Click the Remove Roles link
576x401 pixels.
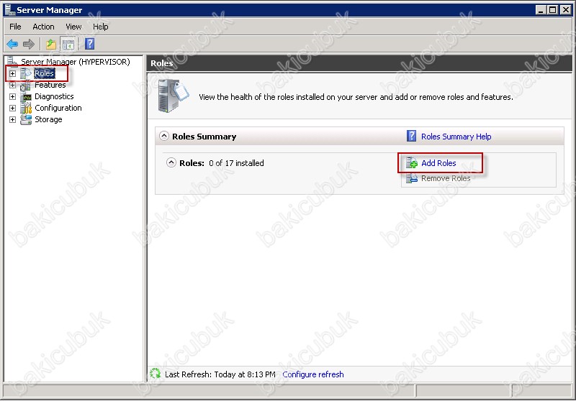pyautogui.click(x=446, y=178)
